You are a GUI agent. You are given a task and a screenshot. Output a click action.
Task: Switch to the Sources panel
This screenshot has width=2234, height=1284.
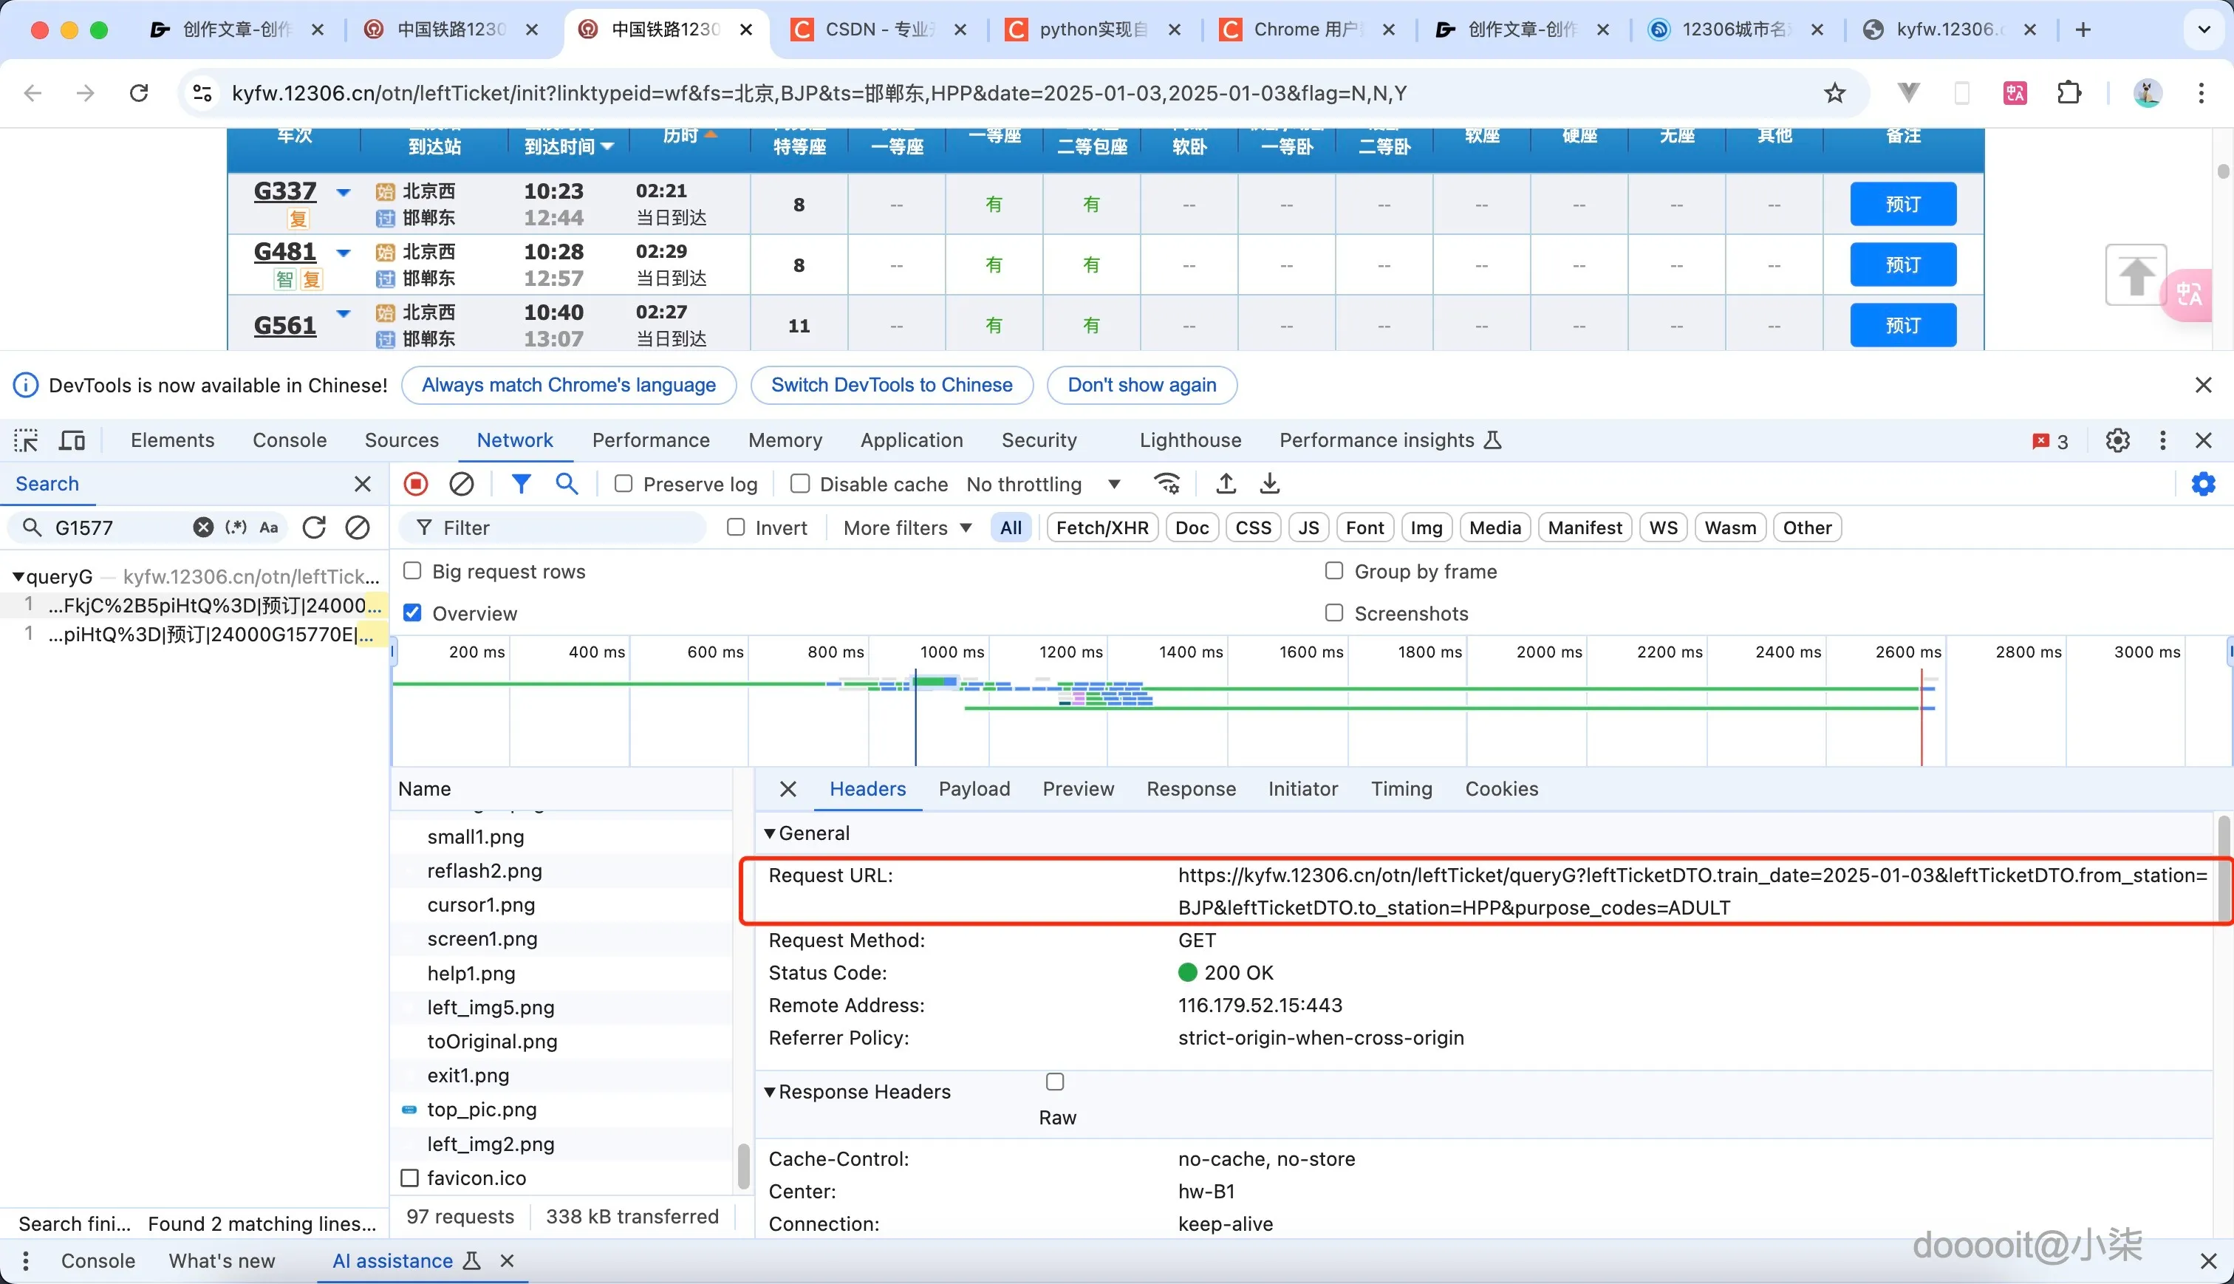point(401,440)
